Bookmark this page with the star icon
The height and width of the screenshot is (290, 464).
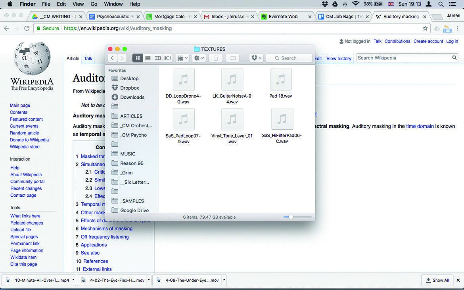pyautogui.click(x=425, y=29)
